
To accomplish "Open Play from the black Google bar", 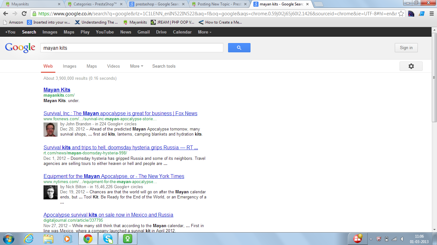I will click(85, 32).
